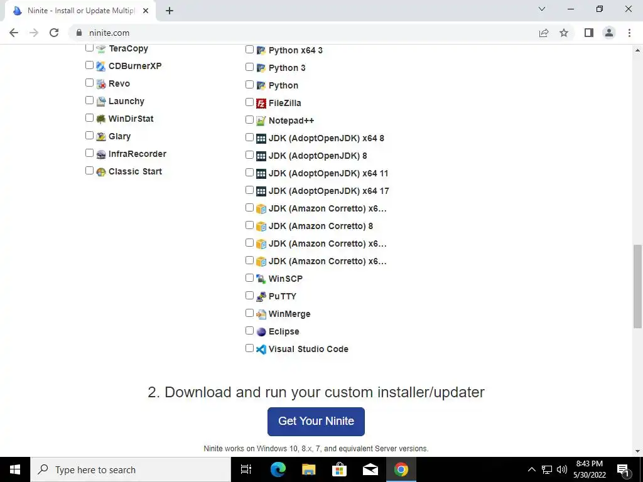Click the PuTTY icon
This screenshot has width=643, height=482.
[261, 297]
